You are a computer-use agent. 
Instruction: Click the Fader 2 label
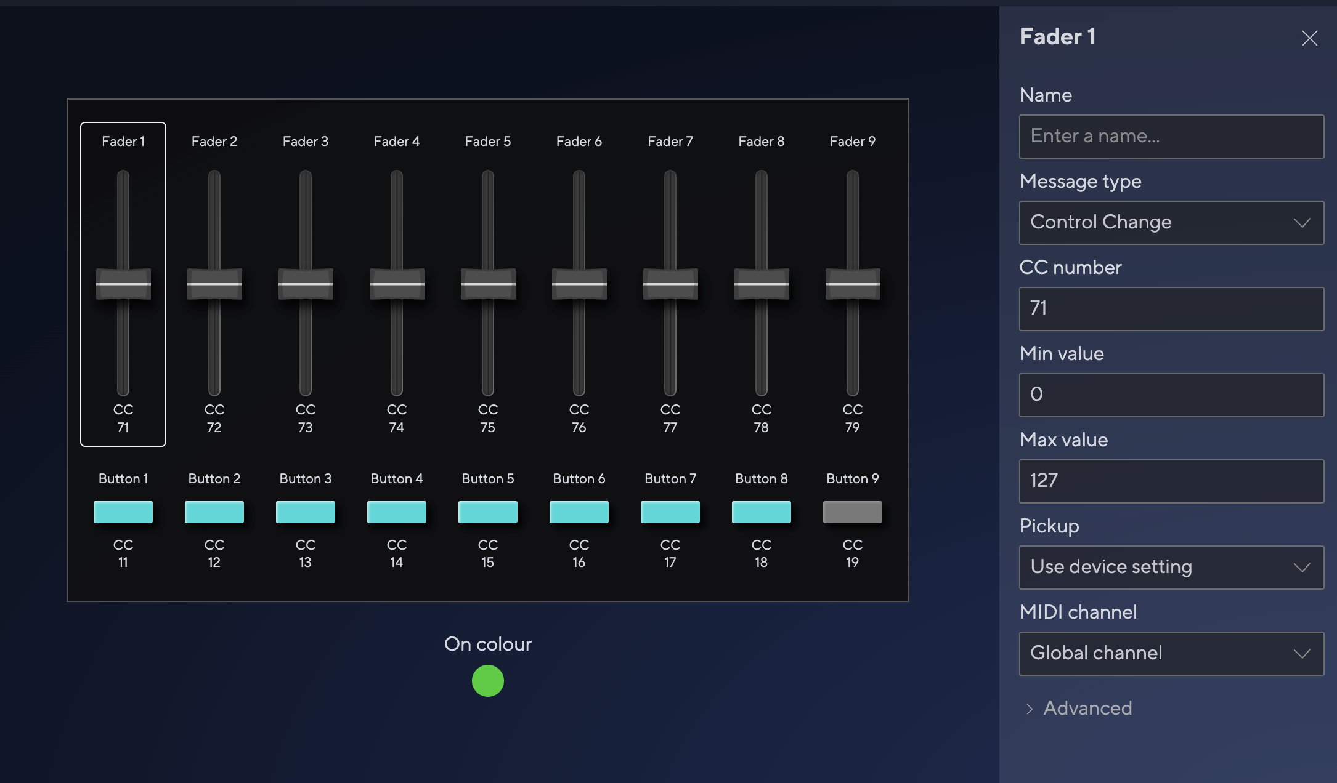(x=214, y=142)
